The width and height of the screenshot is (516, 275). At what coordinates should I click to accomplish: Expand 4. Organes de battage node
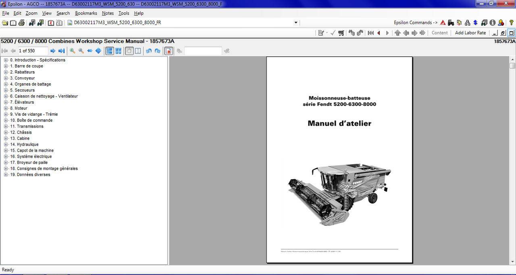pyautogui.click(x=6, y=84)
